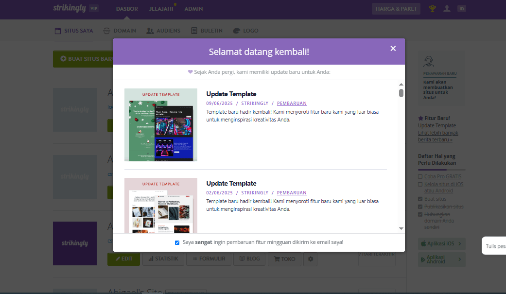Viewport: 506px width, 294px height.
Task: Click the STRIKINGLY label dated 09/06/2025
Action: (255, 104)
